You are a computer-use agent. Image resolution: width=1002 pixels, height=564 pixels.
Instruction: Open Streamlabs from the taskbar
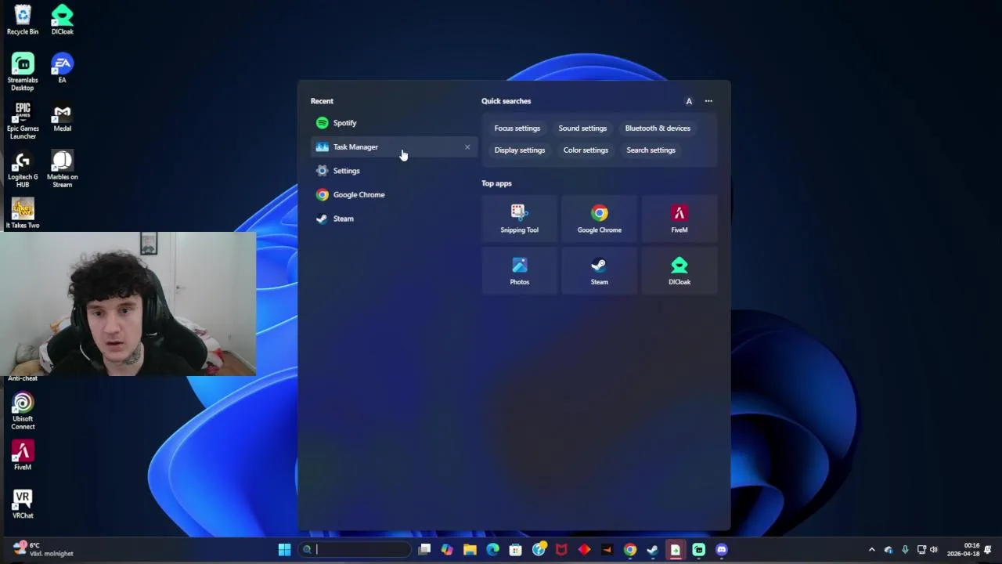(698, 550)
